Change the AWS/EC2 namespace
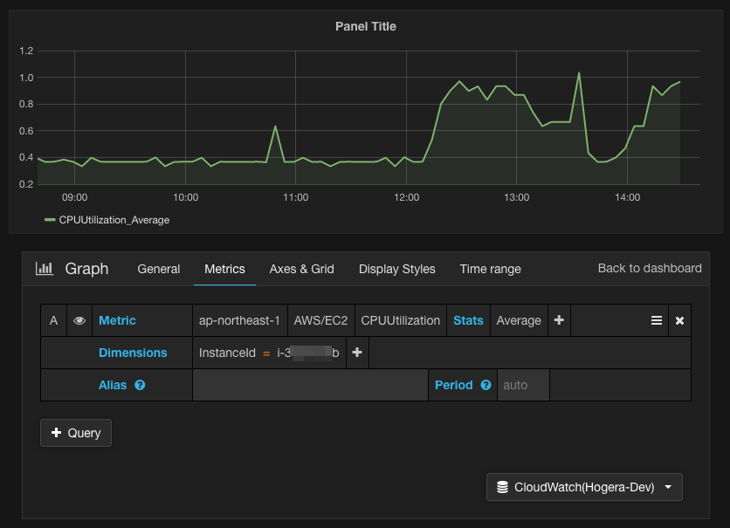The width and height of the screenshot is (730, 528). tap(320, 320)
